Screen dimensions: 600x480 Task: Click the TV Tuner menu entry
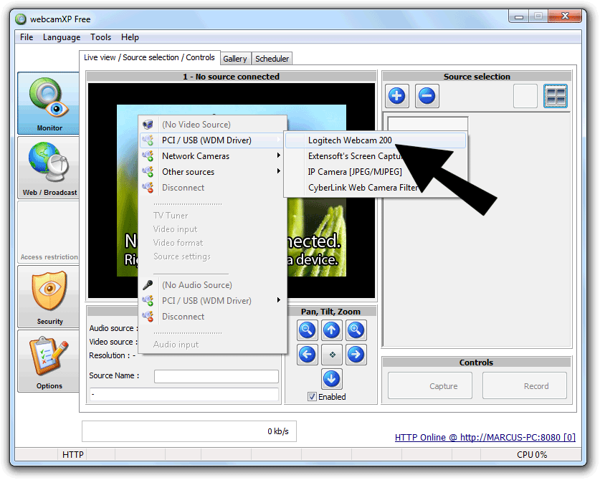coord(171,216)
